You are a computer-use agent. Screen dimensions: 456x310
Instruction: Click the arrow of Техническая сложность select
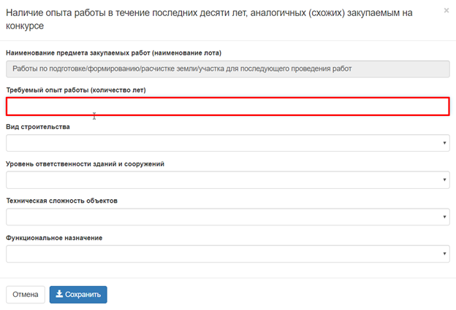[444, 217]
